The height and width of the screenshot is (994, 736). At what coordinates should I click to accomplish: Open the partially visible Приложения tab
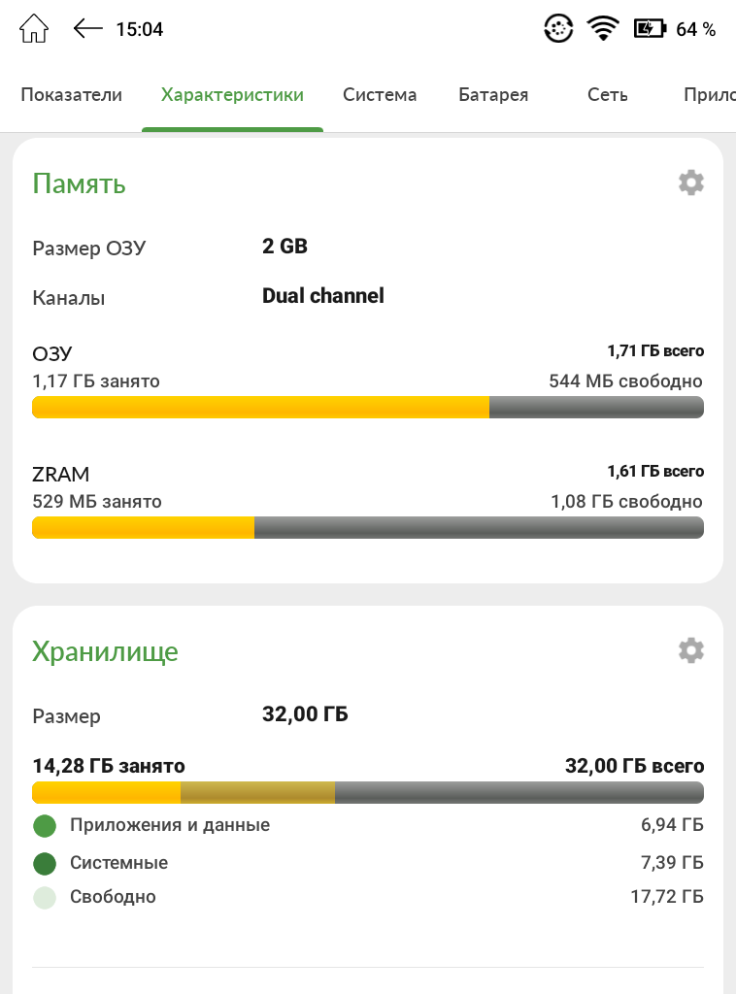[x=710, y=94]
